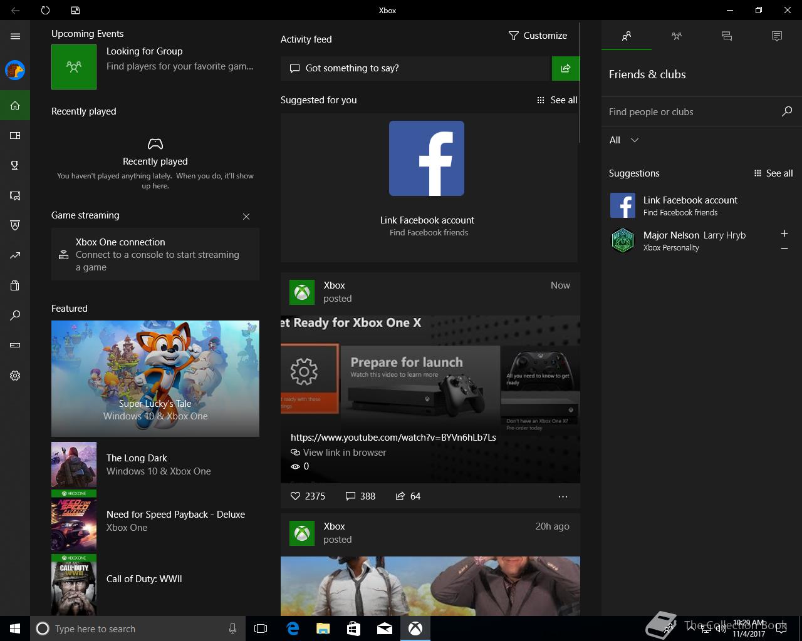The height and width of the screenshot is (641, 802).
Task: Switch to the Friends tab
Action: coord(627,36)
